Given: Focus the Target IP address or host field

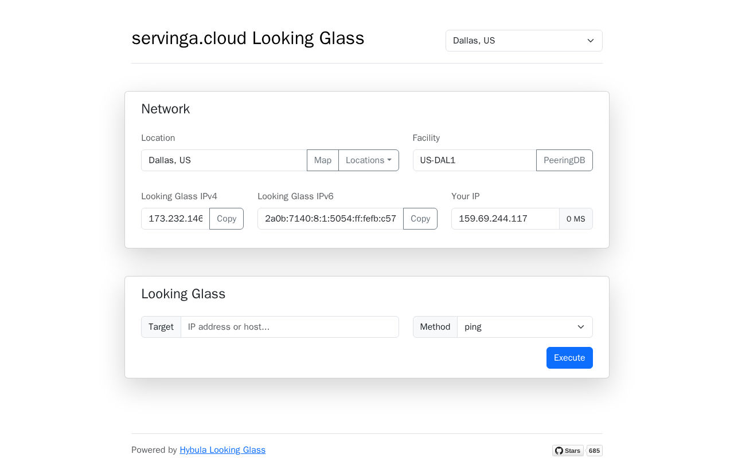Looking at the screenshot, I should tap(290, 327).
